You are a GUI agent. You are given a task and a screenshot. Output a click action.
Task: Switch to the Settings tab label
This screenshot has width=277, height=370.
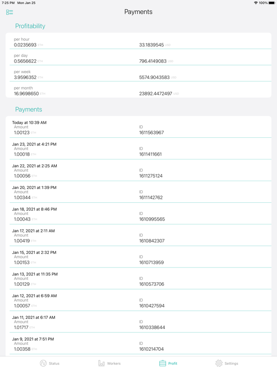pyautogui.click(x=231, y=363)
